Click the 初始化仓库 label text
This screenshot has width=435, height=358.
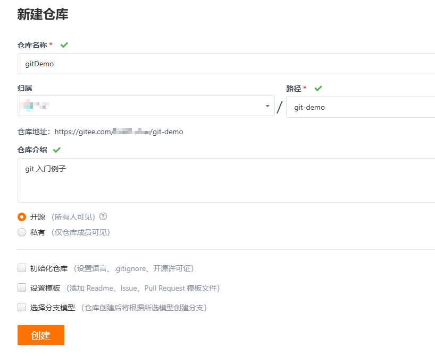pos(49,268)
